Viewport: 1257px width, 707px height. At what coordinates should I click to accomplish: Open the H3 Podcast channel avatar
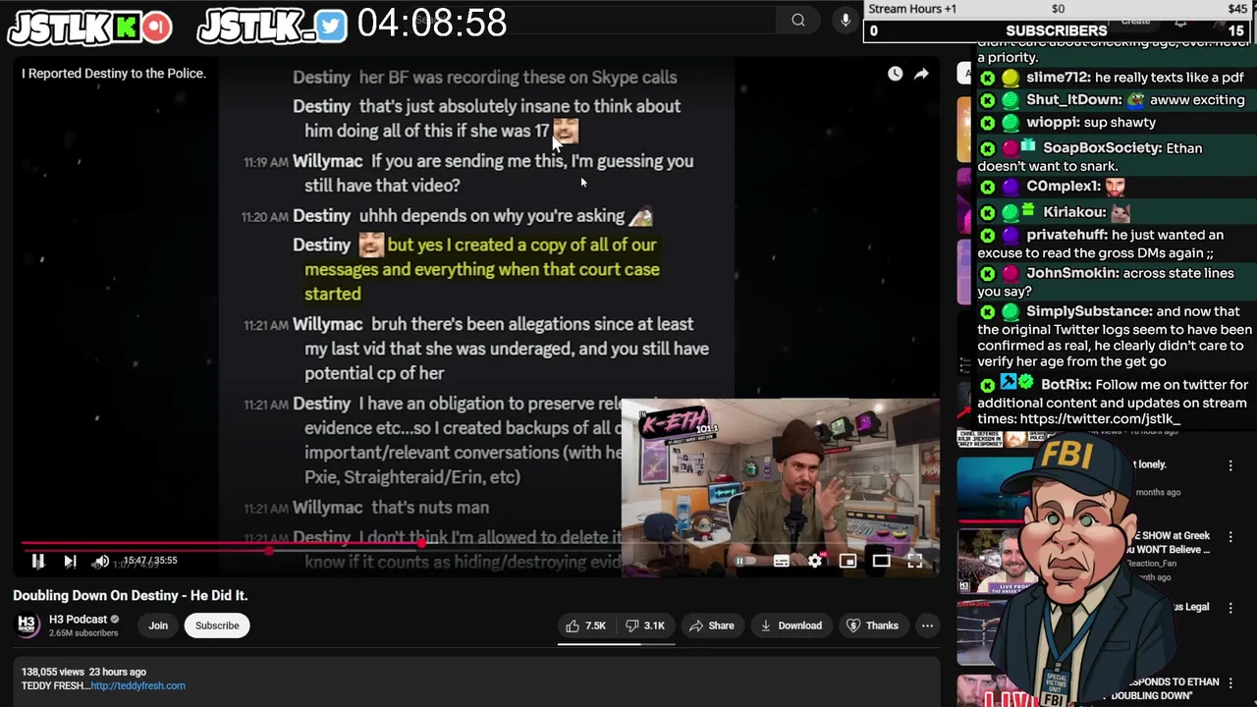(27, 625)
